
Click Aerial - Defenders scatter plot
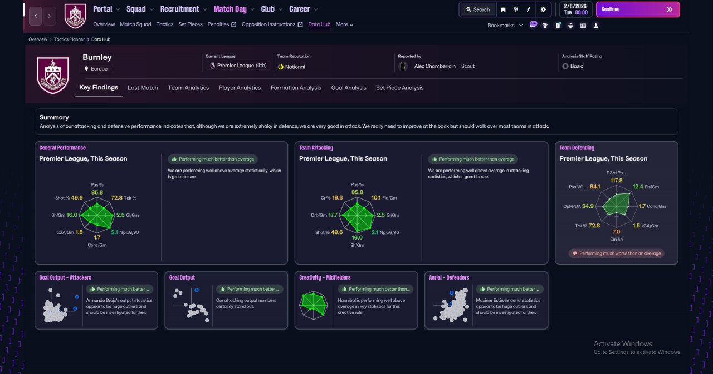pos(451,305)
